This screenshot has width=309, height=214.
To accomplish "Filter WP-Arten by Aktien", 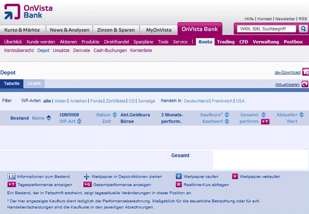I will click(60, 101).
